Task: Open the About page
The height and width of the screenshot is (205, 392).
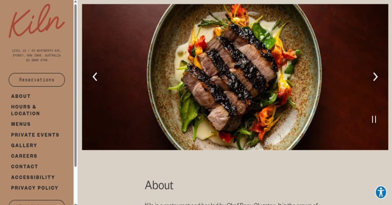Action: click(x=21, y=96)
